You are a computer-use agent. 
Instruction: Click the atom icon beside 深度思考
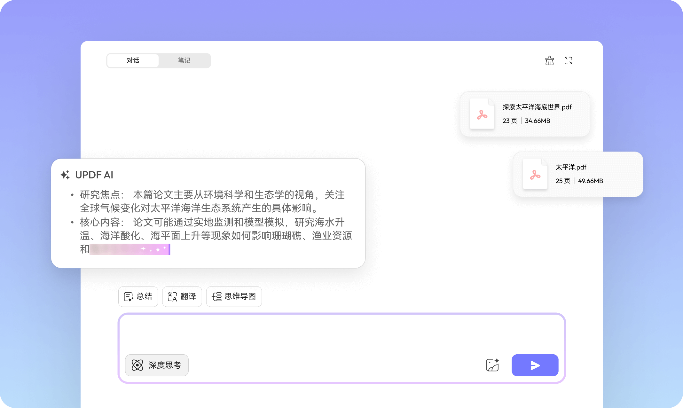137,365
